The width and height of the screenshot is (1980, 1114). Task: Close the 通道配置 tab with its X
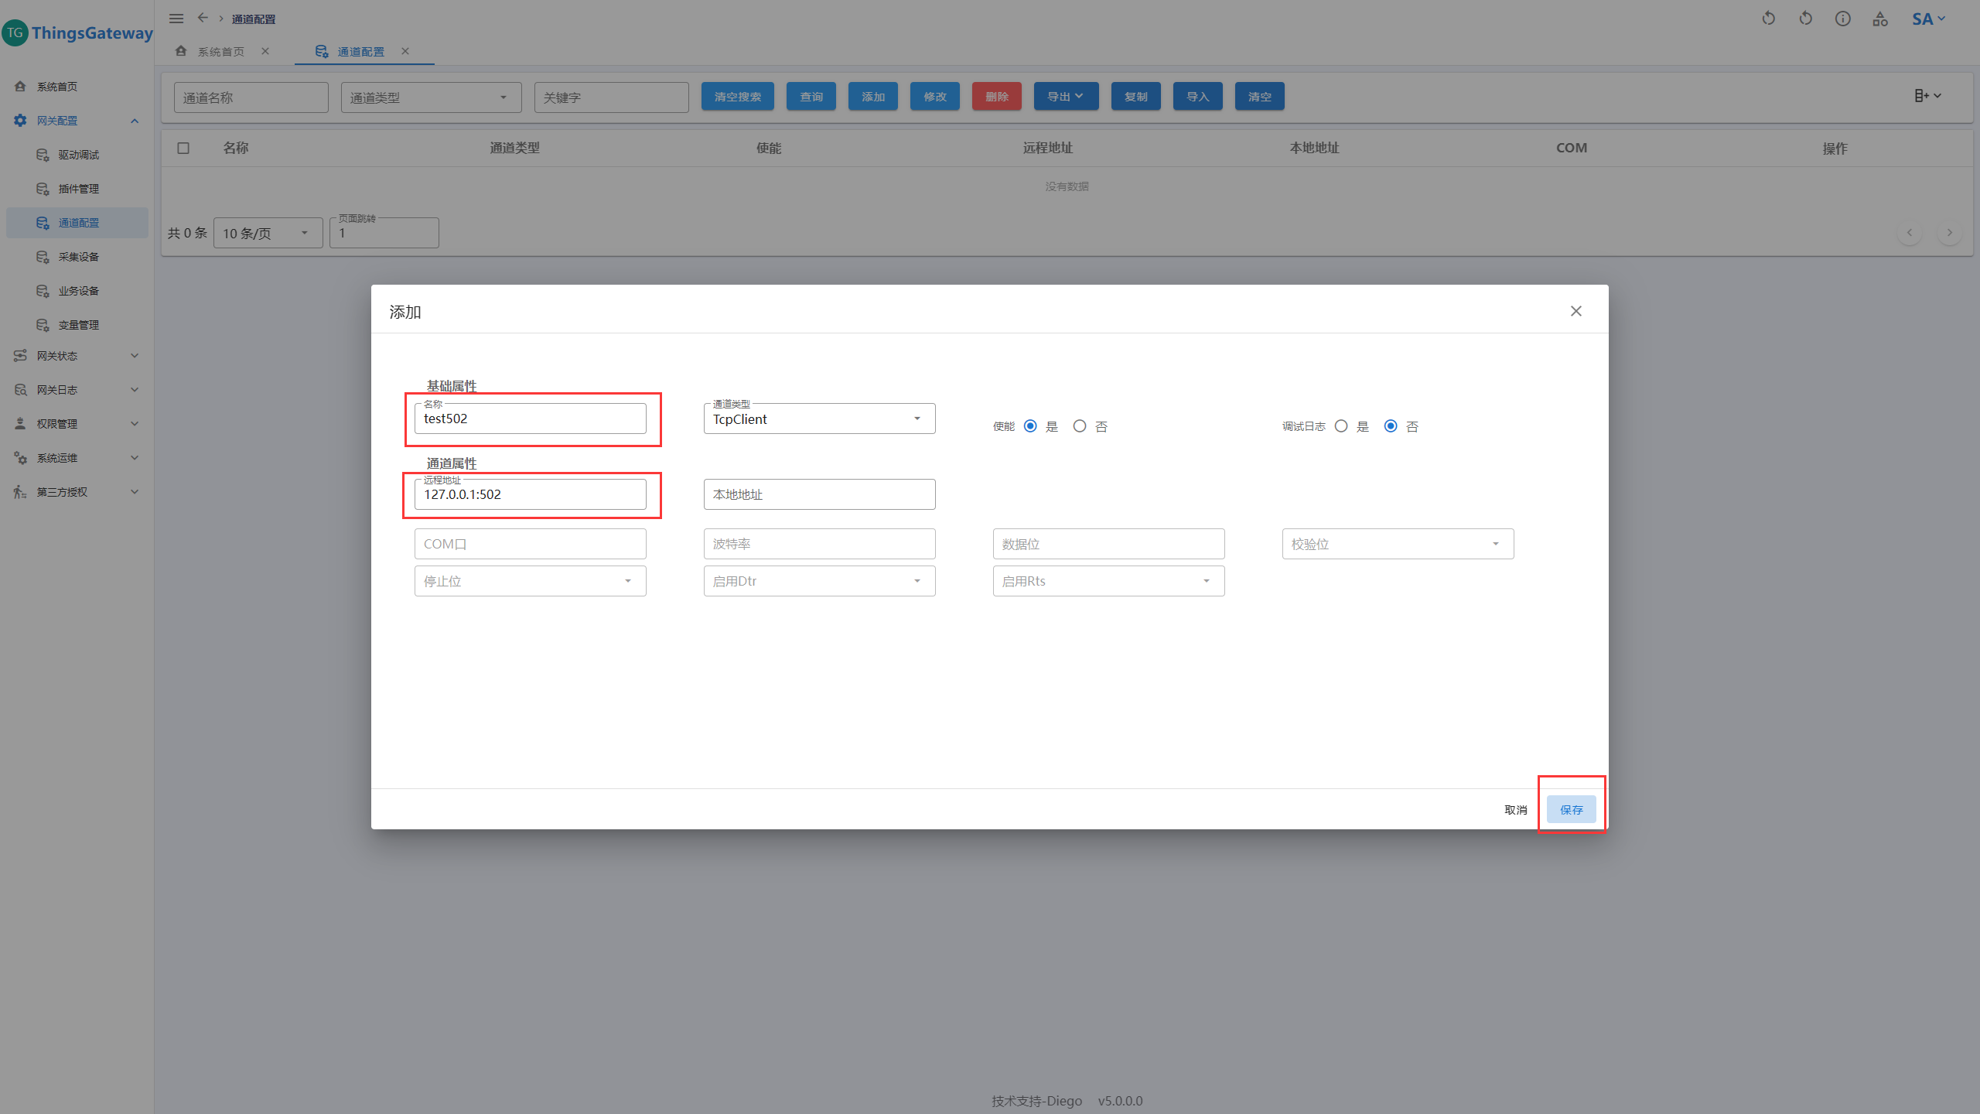405,51
